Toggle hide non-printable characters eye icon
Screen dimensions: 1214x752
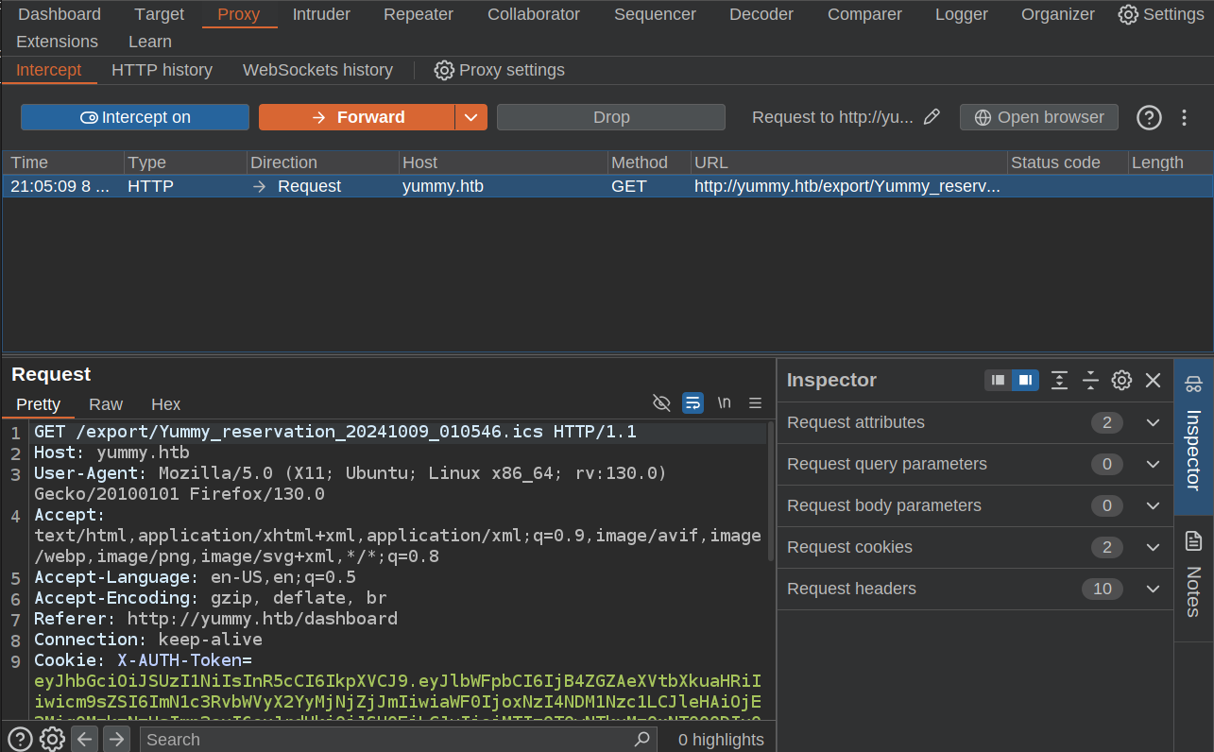point(662,403)
